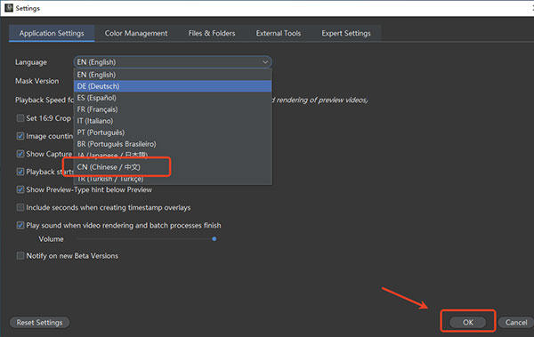Open the Files & Folders tab
The image size is (534, 337).
[212, 34]
